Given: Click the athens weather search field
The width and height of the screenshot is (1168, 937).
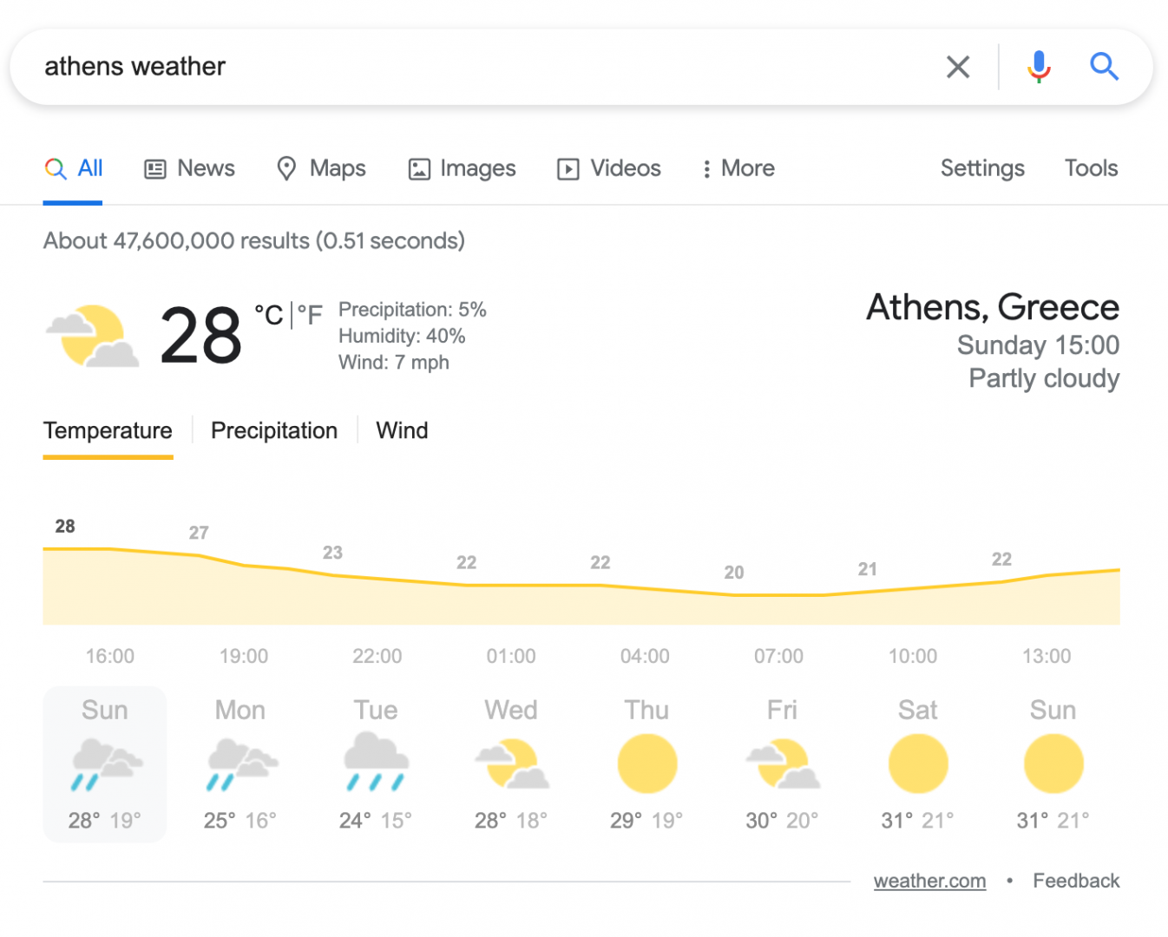Looking at the screenshot, I should tap(486, 67).
